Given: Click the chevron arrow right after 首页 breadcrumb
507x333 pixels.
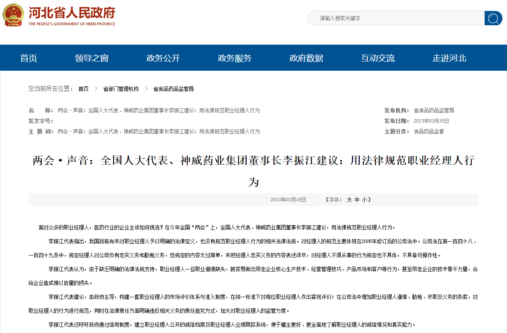Looking at the screenshot, I should coord(96,89).
